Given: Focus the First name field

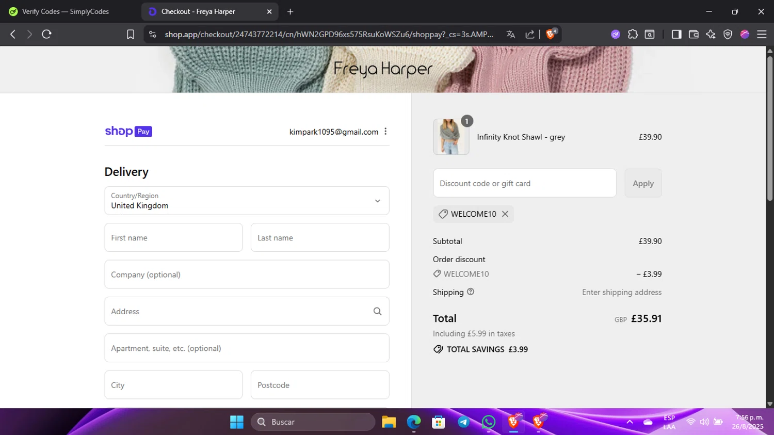Looking at the screenshot, I should click(x=173, y=237).
